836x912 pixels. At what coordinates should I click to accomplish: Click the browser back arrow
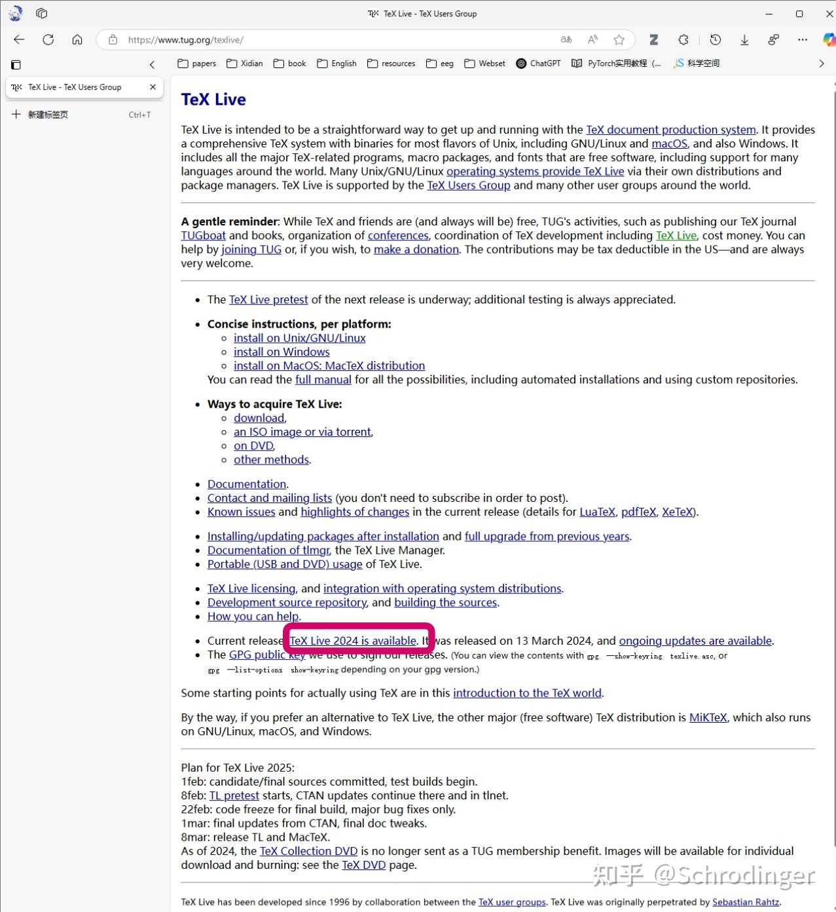coord(19,39)
